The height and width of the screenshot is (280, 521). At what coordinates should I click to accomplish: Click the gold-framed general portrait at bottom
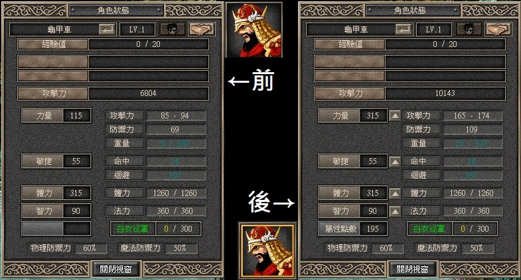[x=267, y=250]
